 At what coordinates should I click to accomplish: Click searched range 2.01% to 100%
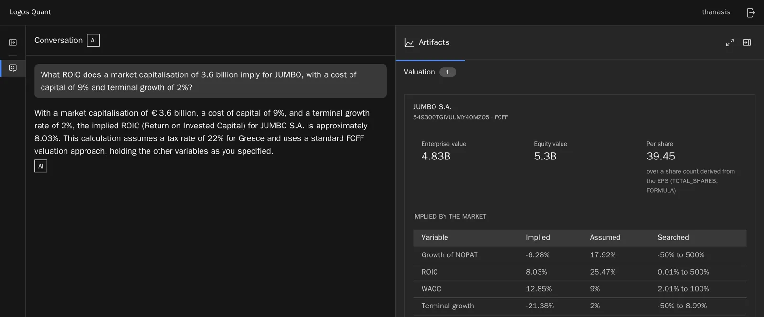tap(683, 289)
